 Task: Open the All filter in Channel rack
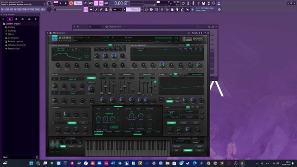(95, 27)
